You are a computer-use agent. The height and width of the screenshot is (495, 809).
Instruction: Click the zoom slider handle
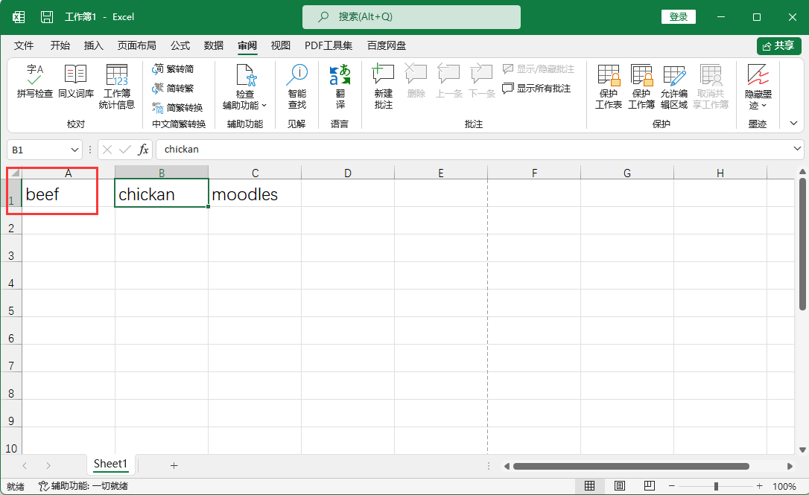tap(716, 486)
